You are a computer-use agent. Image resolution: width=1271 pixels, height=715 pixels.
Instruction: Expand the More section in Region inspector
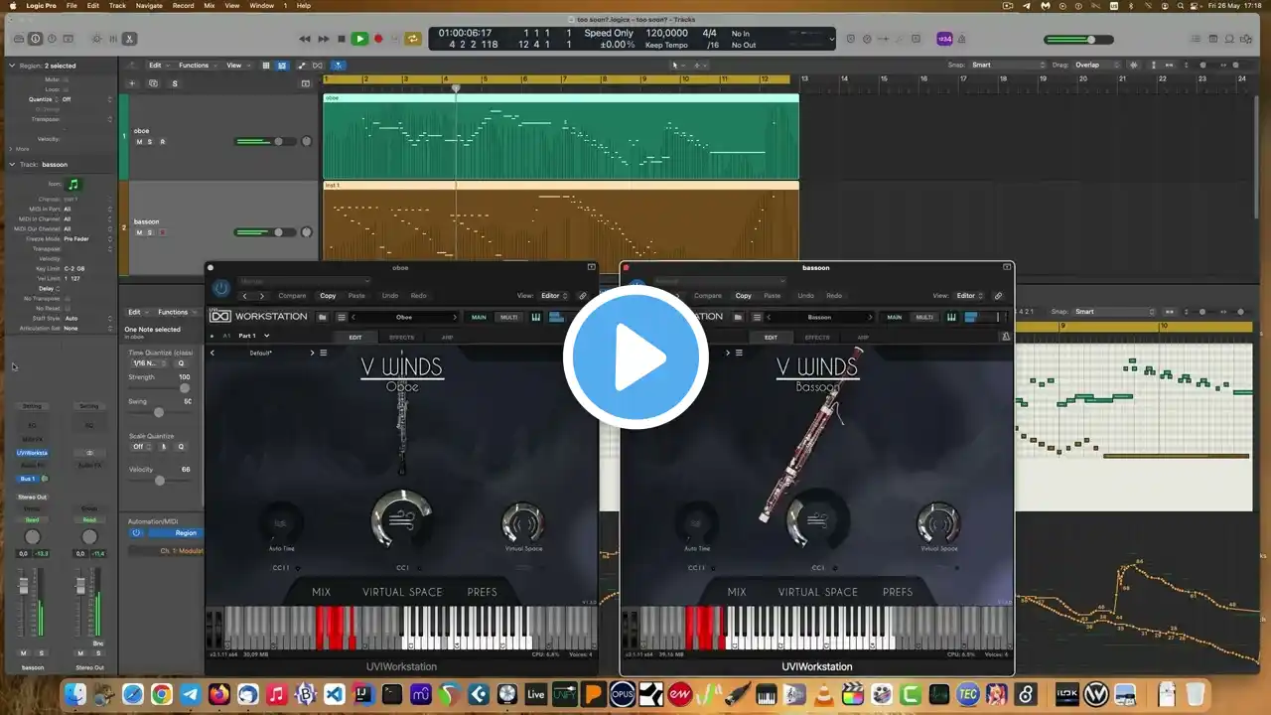(x=12, y=149)
